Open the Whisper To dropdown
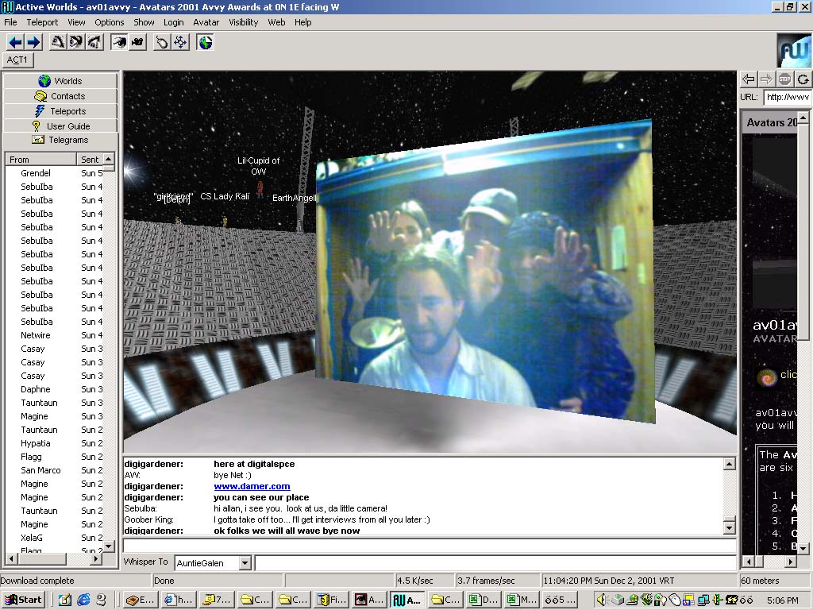 245,563
